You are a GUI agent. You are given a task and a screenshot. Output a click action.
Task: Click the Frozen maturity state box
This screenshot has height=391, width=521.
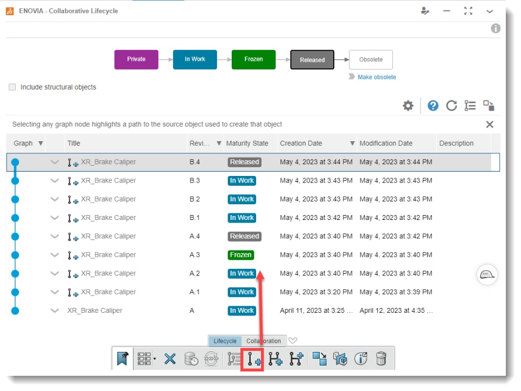(x=253, y=60)
